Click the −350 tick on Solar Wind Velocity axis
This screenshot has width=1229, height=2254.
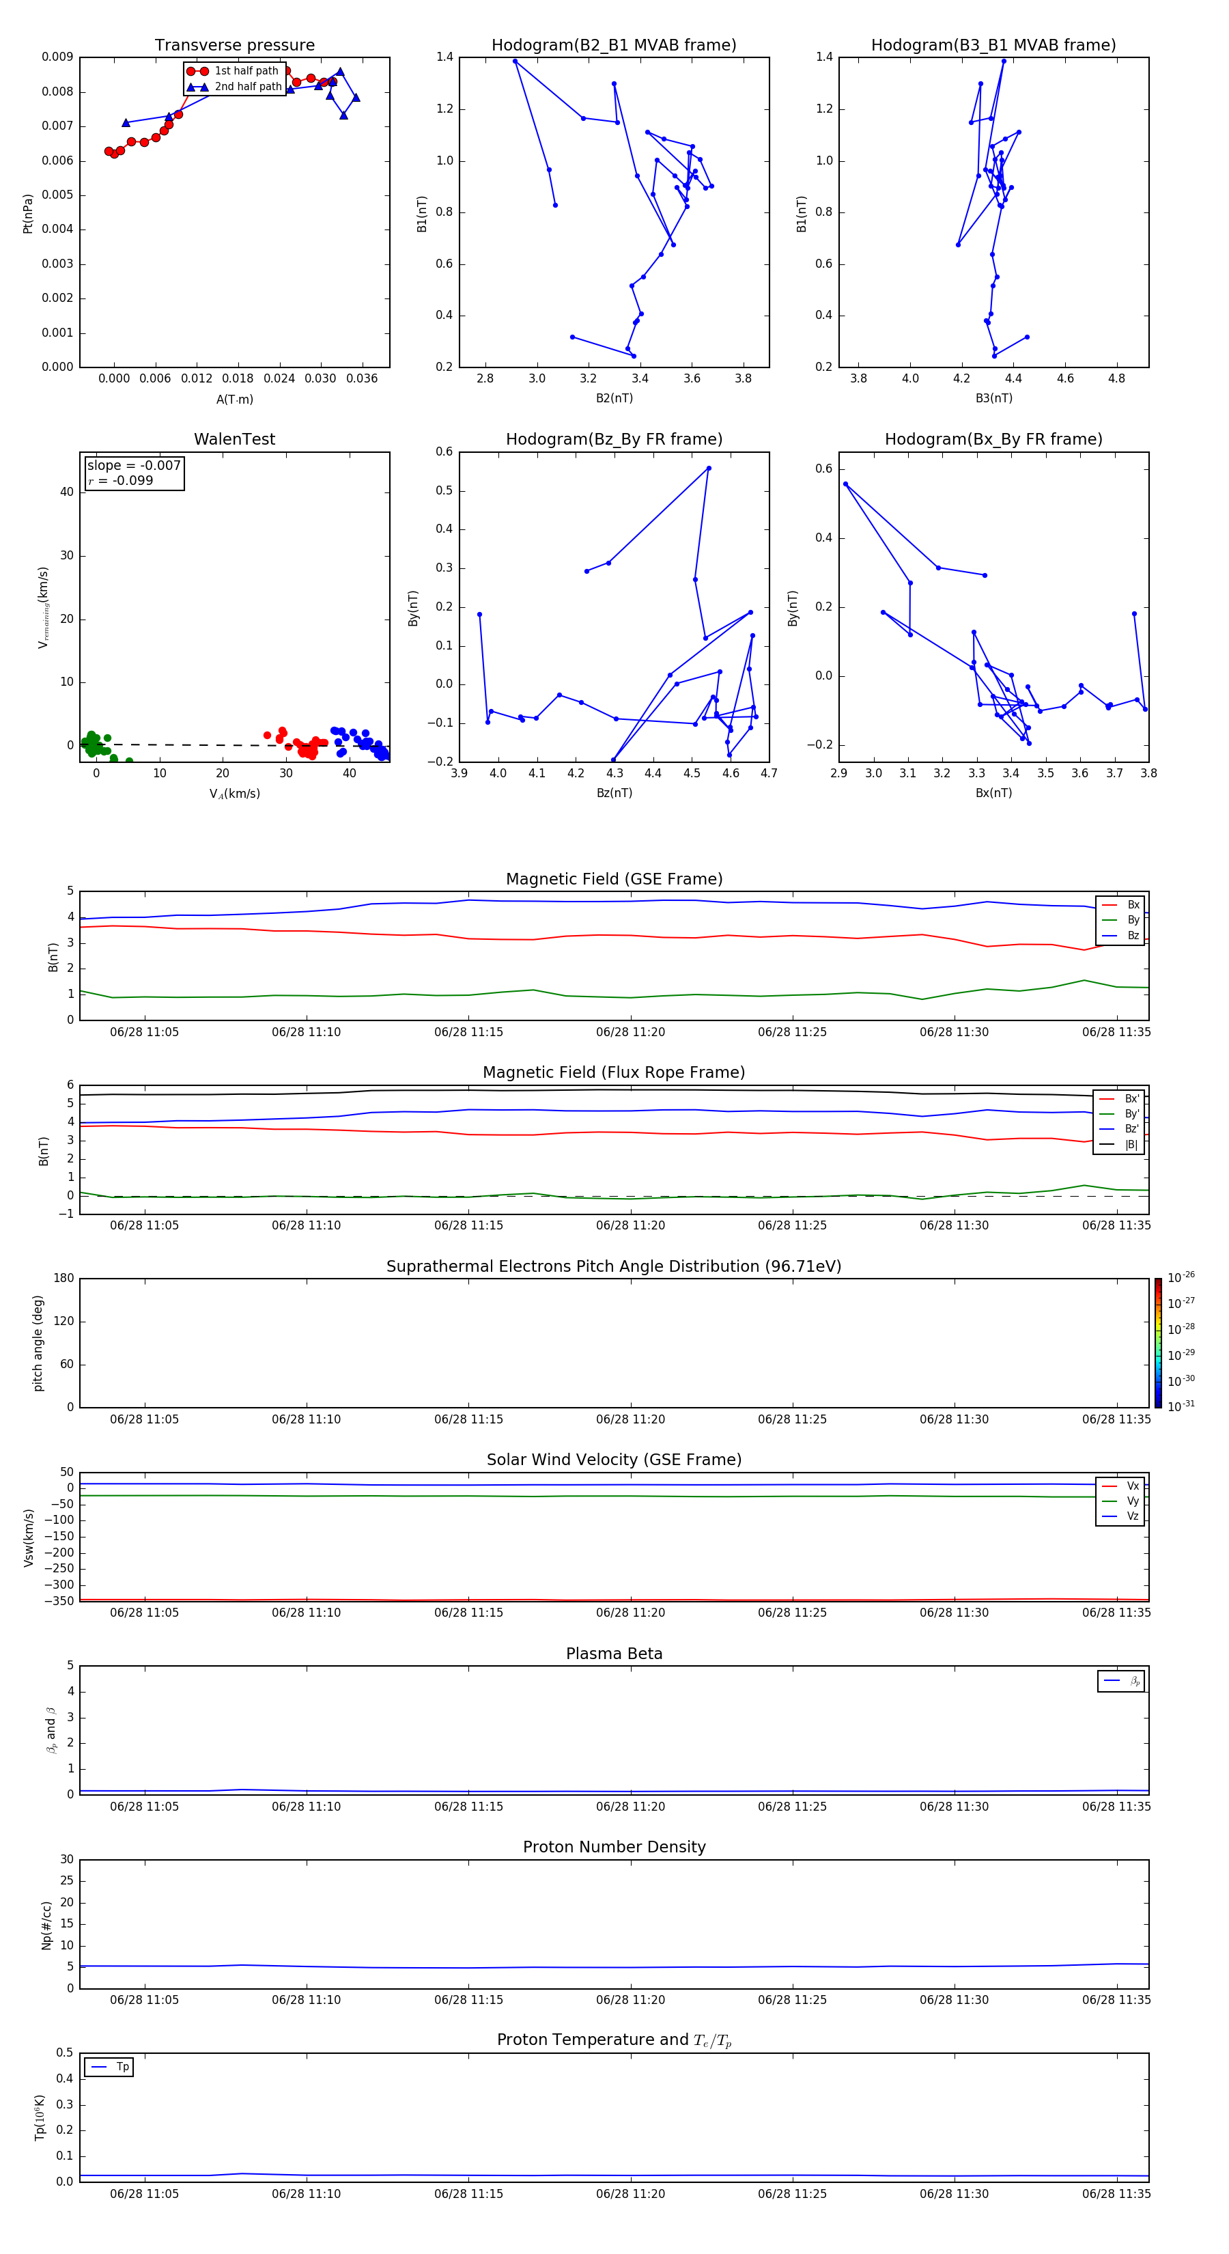coord(58,1601)
